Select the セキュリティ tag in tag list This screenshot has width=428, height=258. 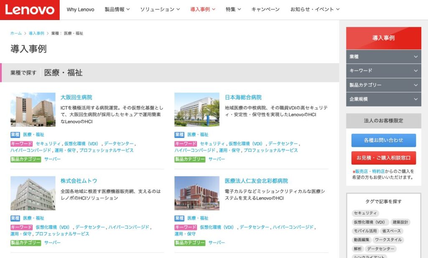pyautogui.click(x=365, y=213)
